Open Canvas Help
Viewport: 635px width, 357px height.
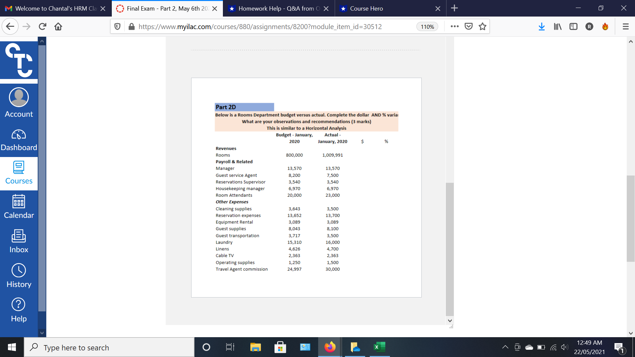point(19,310)
